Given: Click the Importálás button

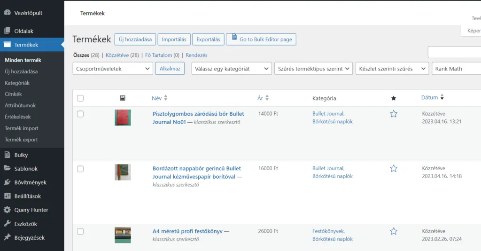Looking at the screenshot, I should [174, 39].
